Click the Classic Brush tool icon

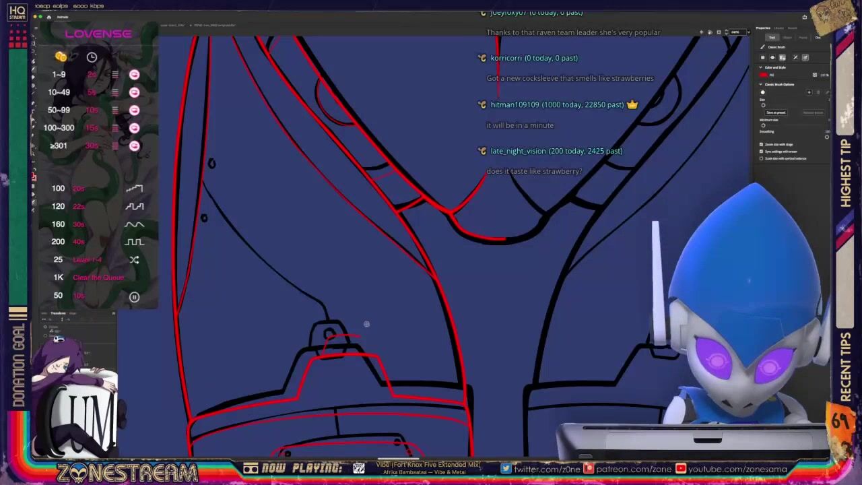coord(762,47)
